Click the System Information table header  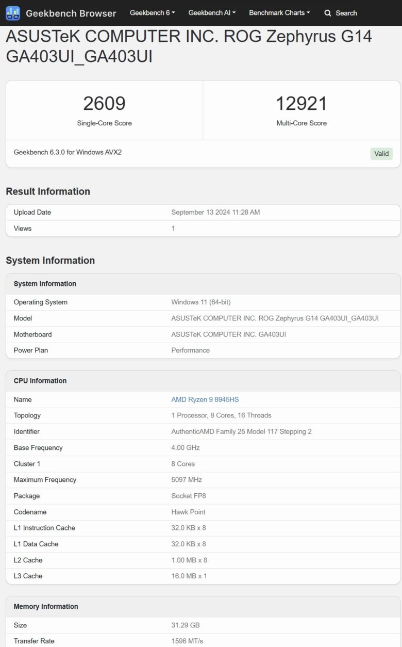[x=203, y=284]
